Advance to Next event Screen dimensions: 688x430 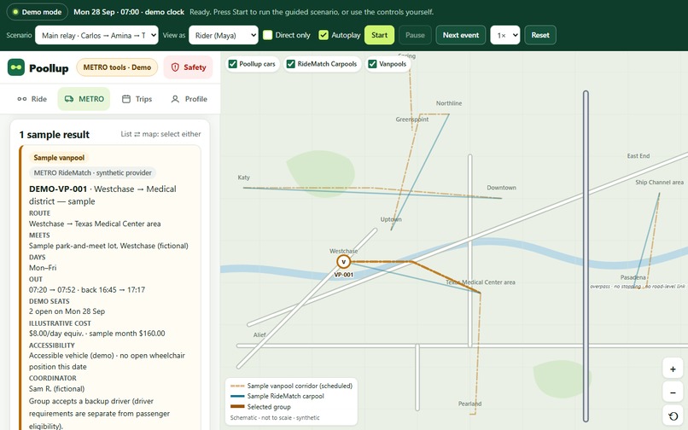click(x=461, y=35)
